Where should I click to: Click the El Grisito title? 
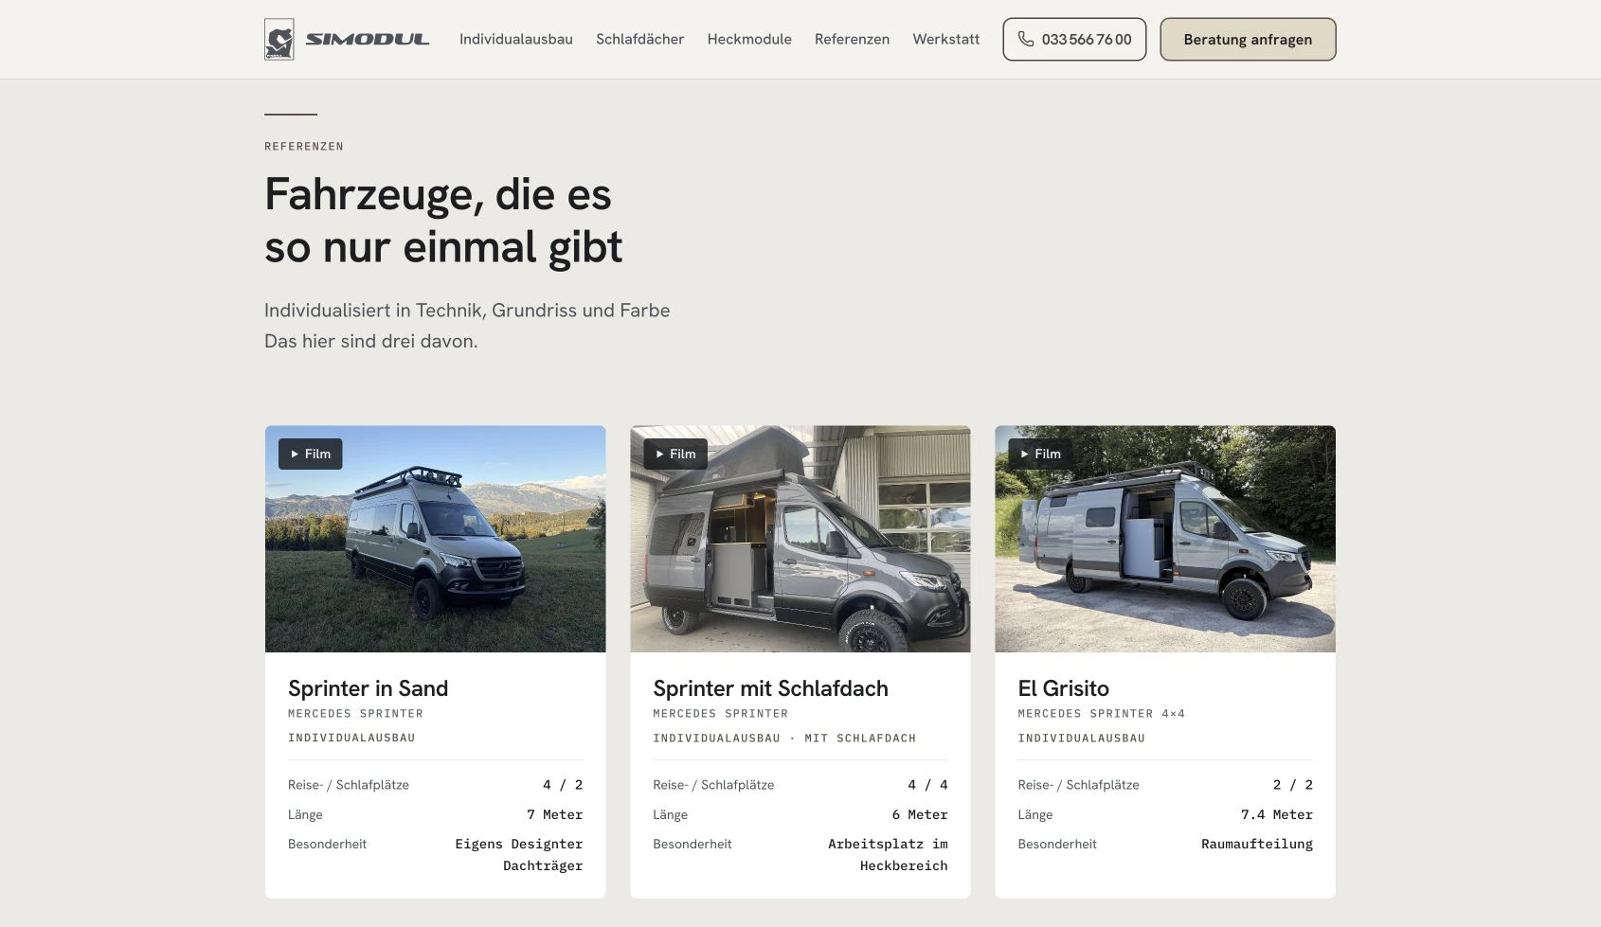1063,688
